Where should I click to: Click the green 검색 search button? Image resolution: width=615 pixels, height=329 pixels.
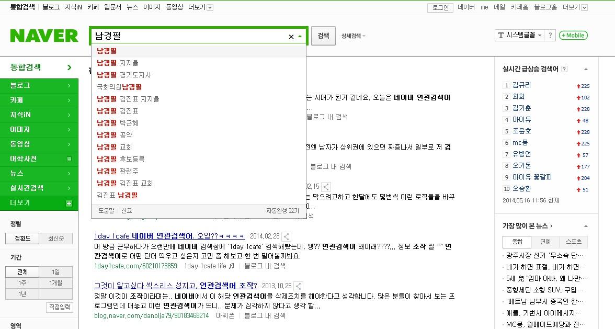point(323,36)
